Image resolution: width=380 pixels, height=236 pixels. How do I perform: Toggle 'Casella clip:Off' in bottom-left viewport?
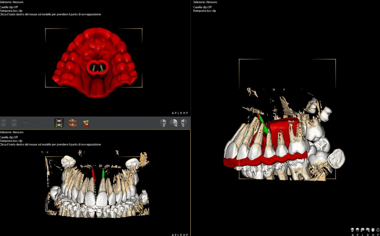[9, 137]
